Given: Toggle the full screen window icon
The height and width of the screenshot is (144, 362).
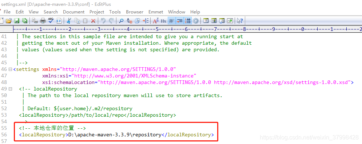Looking at the screenshot, I should point(230,21).
